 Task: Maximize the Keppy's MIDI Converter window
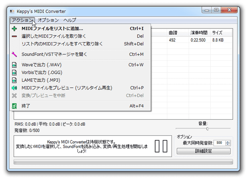(216, 10)
